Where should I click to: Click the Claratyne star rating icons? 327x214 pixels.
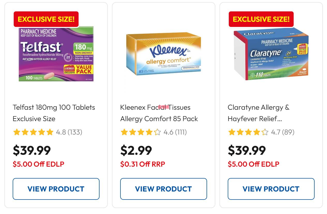click(x=248, y=132)
